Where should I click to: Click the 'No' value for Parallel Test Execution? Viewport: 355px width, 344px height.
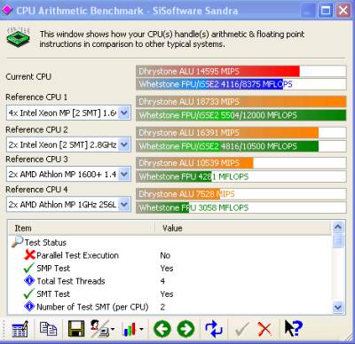(x=165, y=255)
